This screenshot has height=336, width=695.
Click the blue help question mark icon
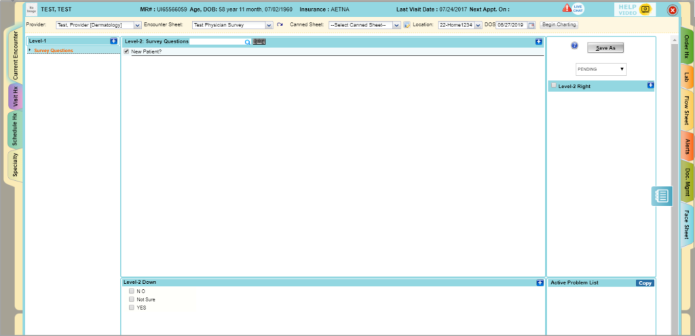pyautogui.click(x=574, y=46)
